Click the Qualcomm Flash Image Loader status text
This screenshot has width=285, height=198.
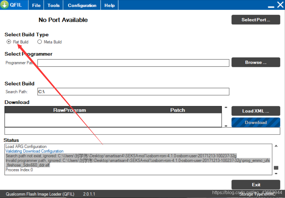(40, 194)
